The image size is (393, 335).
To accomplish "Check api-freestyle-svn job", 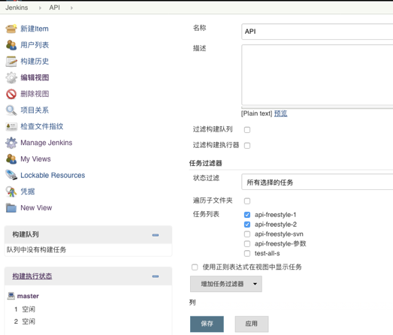I will (247, 234).
